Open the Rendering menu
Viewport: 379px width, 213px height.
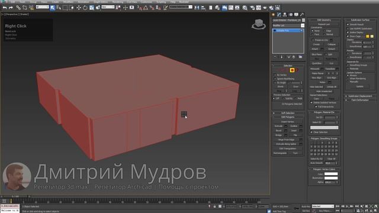pyautogui.click(x=118, y=2)
